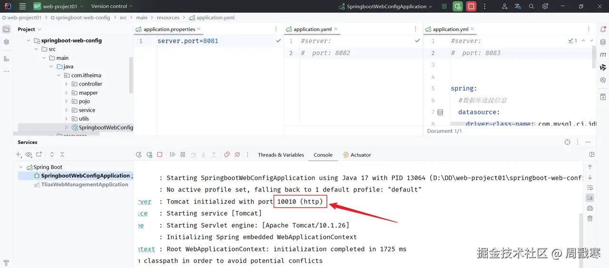Open the Notifications bell icon
This screenshot has width=609, height=268.
tap(603, 29)
